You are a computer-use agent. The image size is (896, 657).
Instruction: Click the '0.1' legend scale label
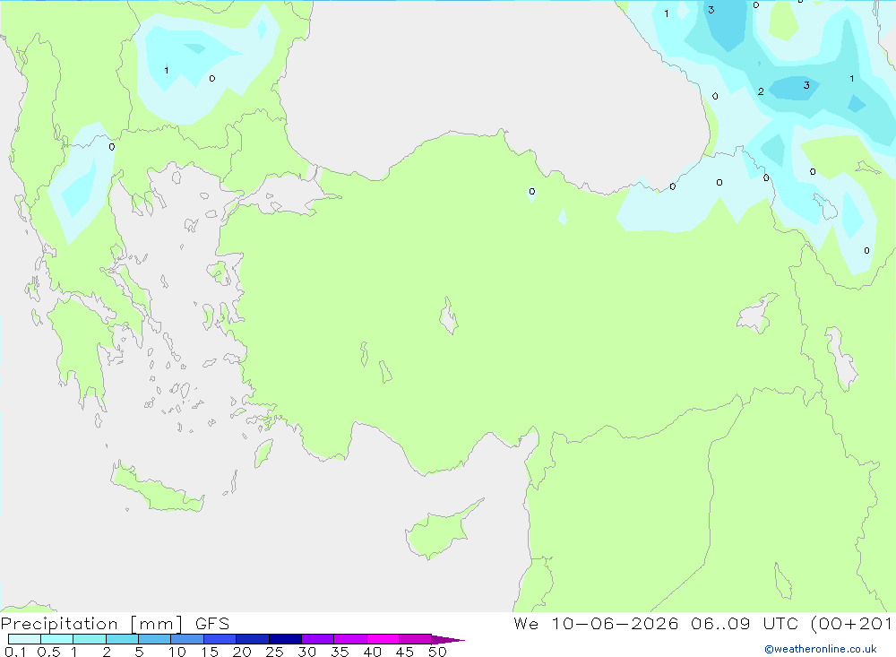tap(15, 652)
